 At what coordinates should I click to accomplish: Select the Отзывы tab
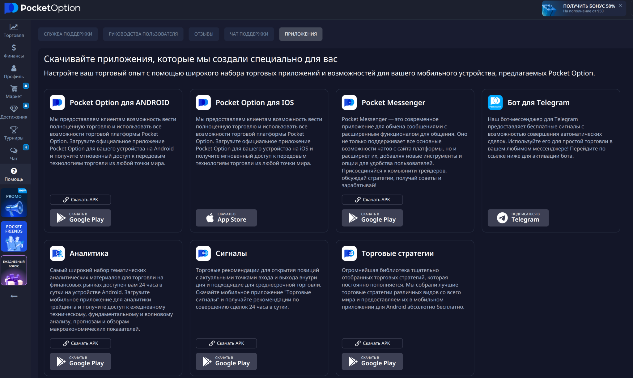[204, 34]
